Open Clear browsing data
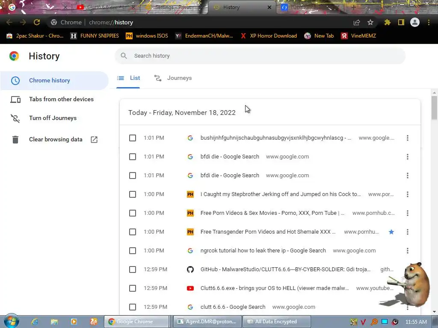This screenshot has height=328, width=438. 54,140
